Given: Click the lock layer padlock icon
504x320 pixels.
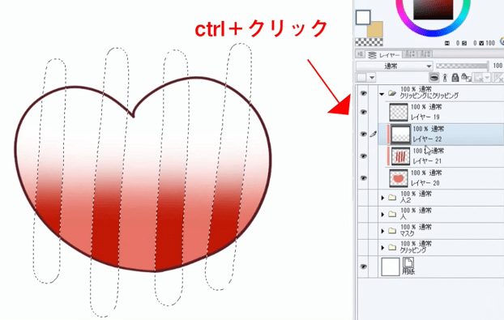Looking at the screenshot, I should (455, 78).
